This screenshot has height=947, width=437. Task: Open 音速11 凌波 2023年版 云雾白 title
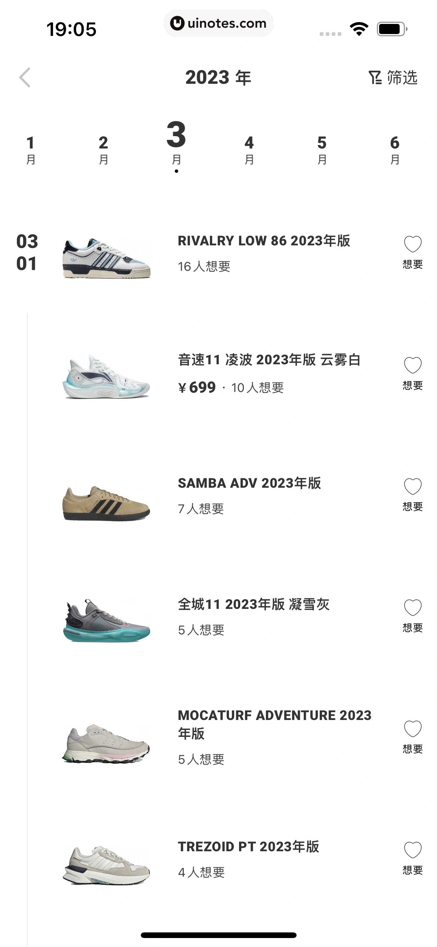tap(269, 360)
